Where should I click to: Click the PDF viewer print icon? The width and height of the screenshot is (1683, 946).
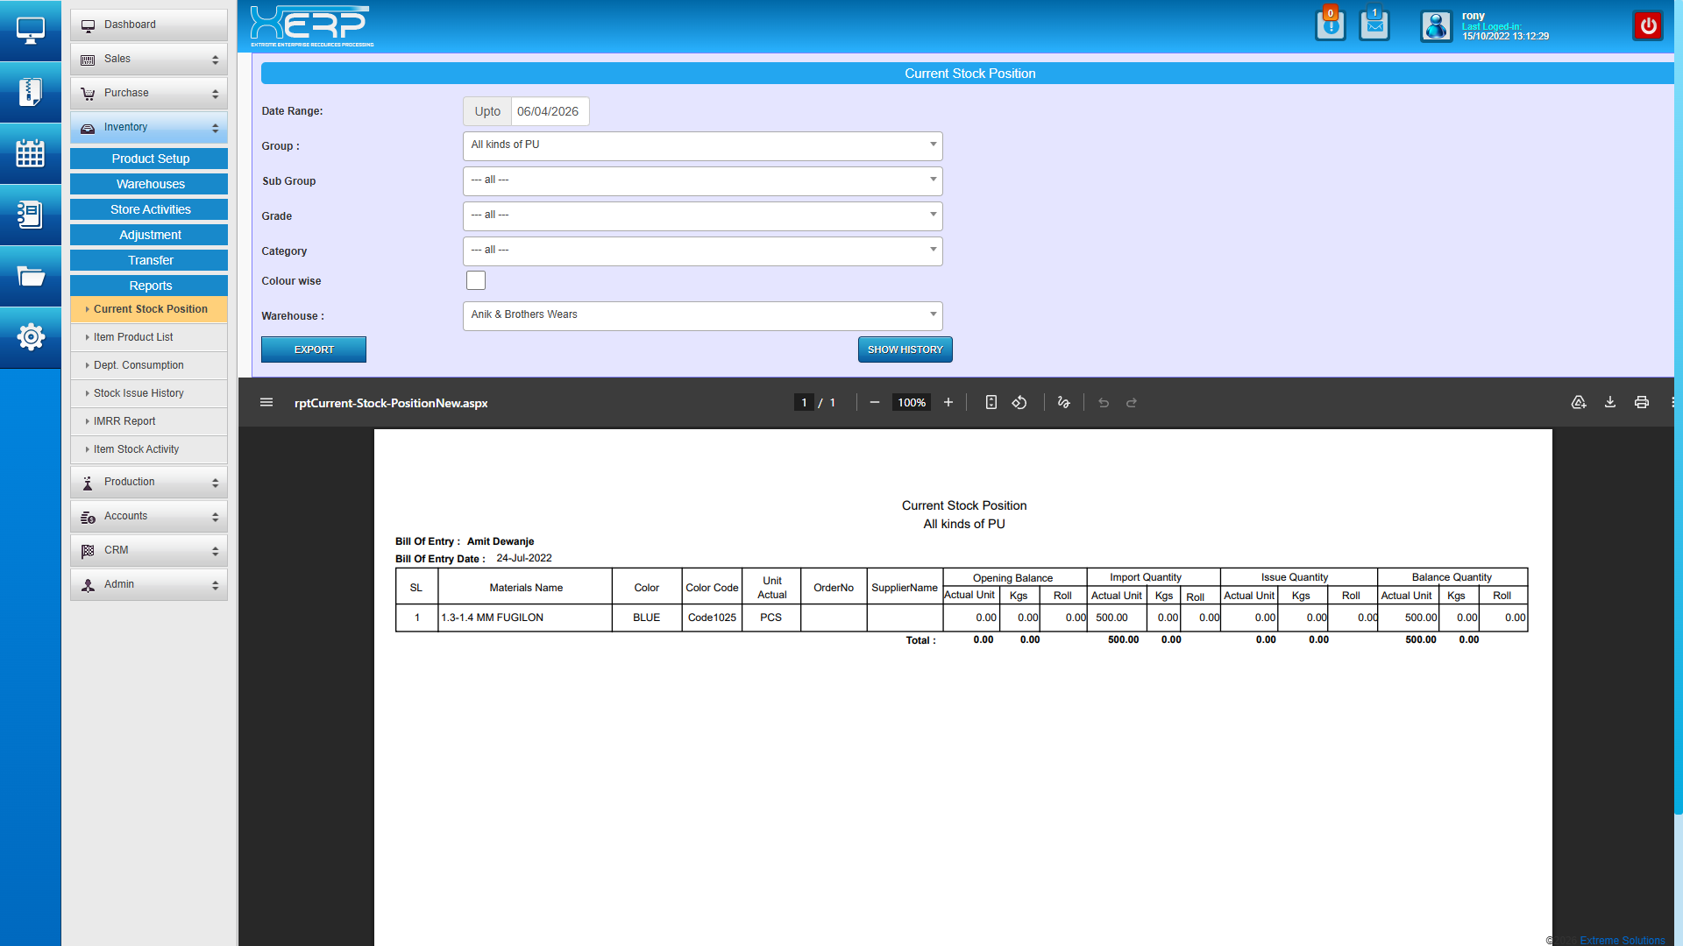click(x=1641, y=403)
